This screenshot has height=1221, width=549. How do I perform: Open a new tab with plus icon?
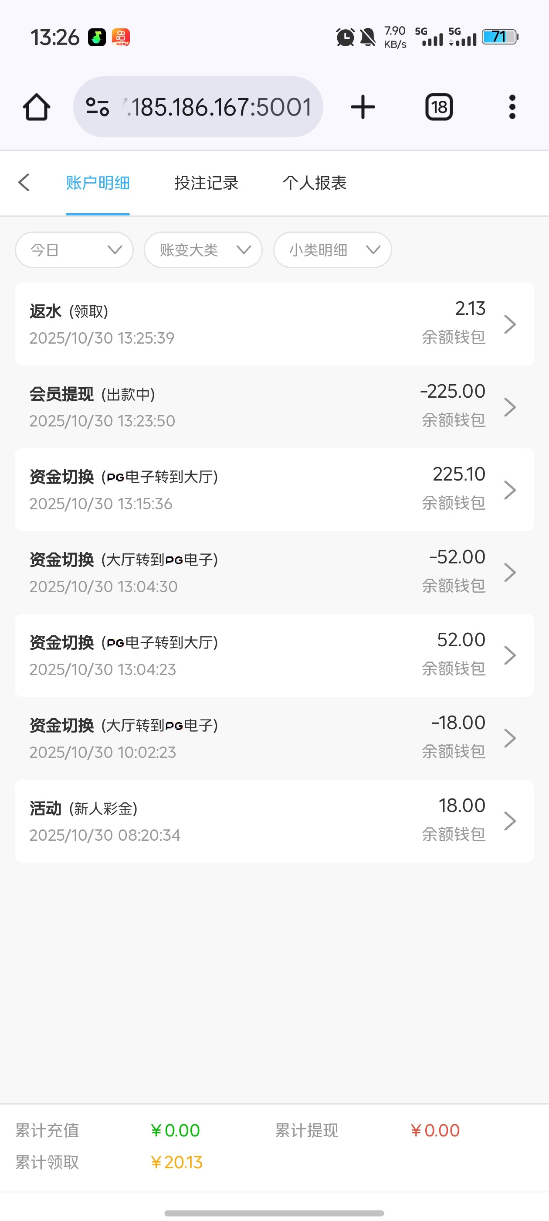point(363,107)
